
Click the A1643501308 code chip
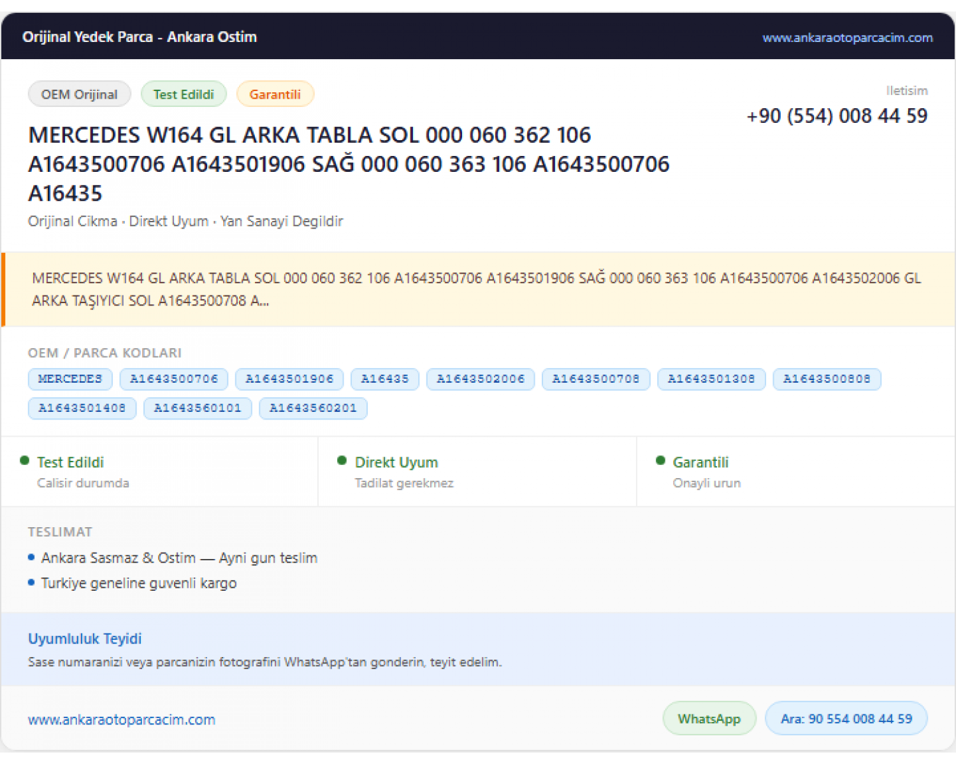click(x=711, y=379)
